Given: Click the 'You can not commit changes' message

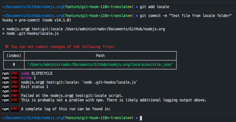Looking at the screenshot, I should coord(63,47).
